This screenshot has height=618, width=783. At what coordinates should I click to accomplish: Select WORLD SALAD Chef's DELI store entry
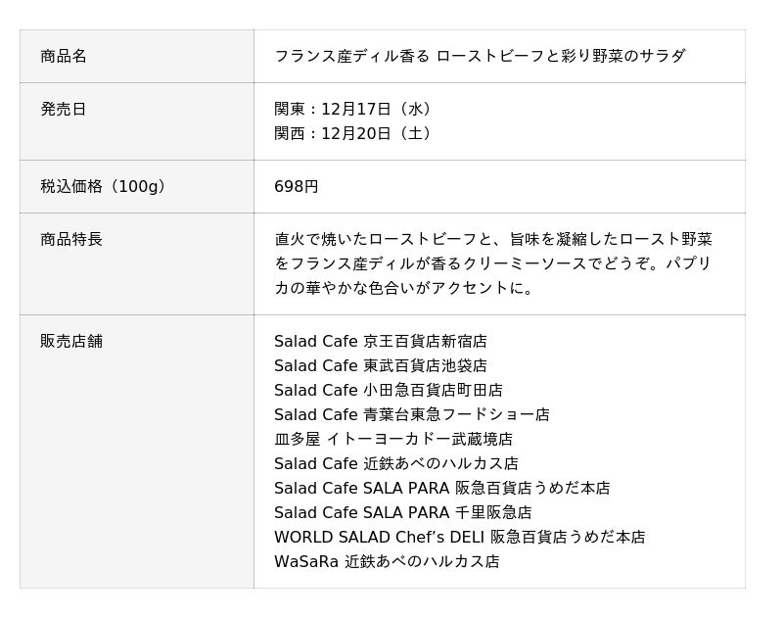(459, 537)
